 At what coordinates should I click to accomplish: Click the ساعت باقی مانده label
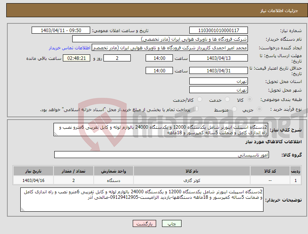point(44,59)
